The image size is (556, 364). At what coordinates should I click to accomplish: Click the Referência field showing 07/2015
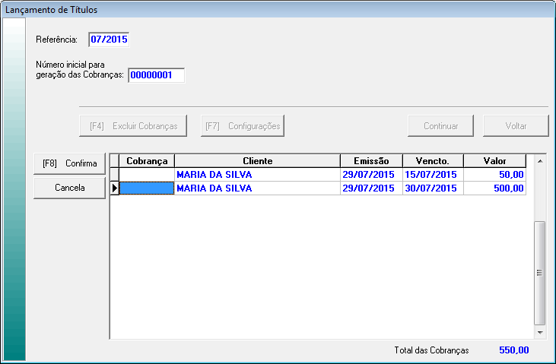pyautogui.click(x=108, y=39)
